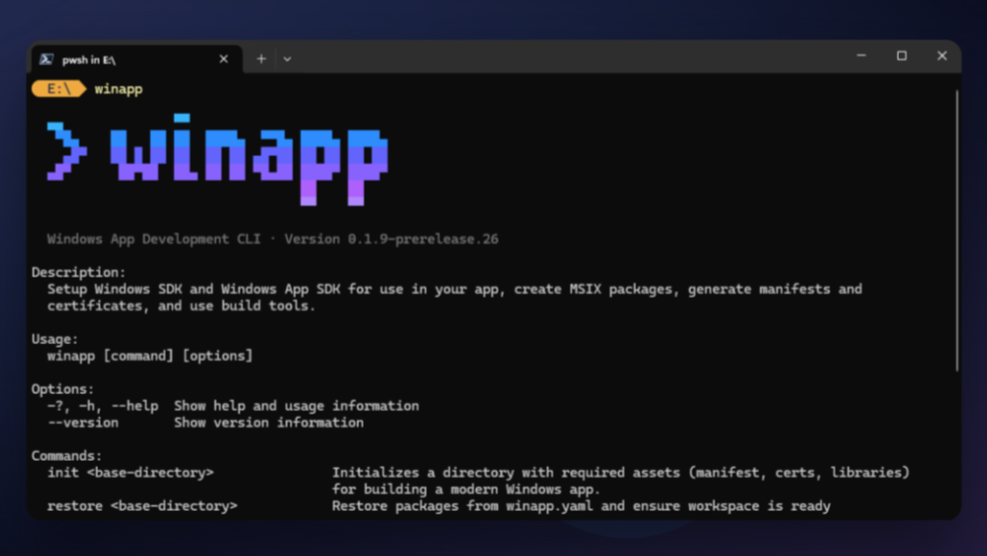The image size is (987, 556).
Task: Close the pwsh in E:\ tab
Action: 223,57
